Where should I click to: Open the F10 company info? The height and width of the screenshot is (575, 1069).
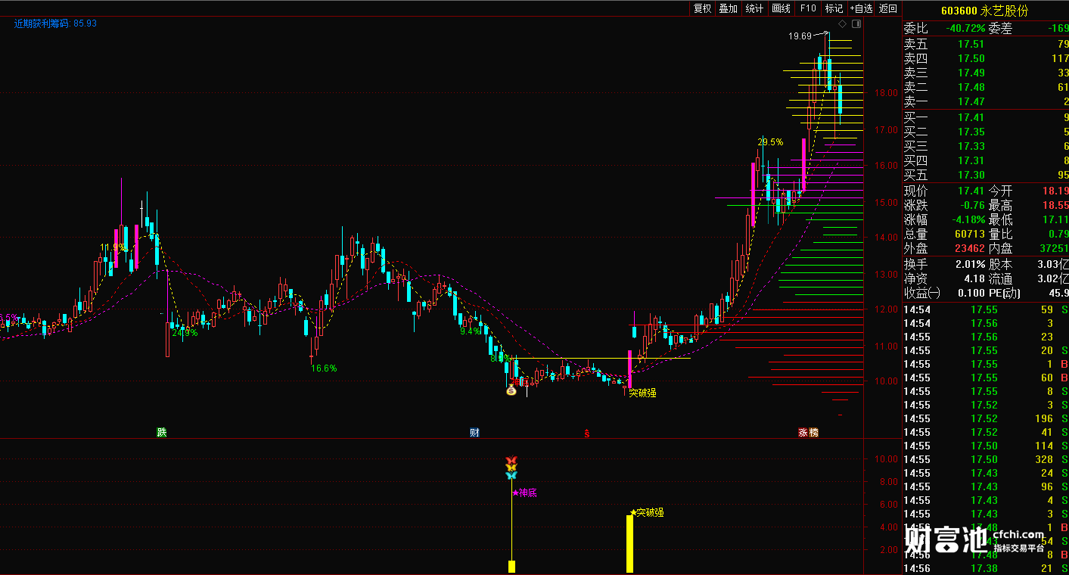[807, 8]
